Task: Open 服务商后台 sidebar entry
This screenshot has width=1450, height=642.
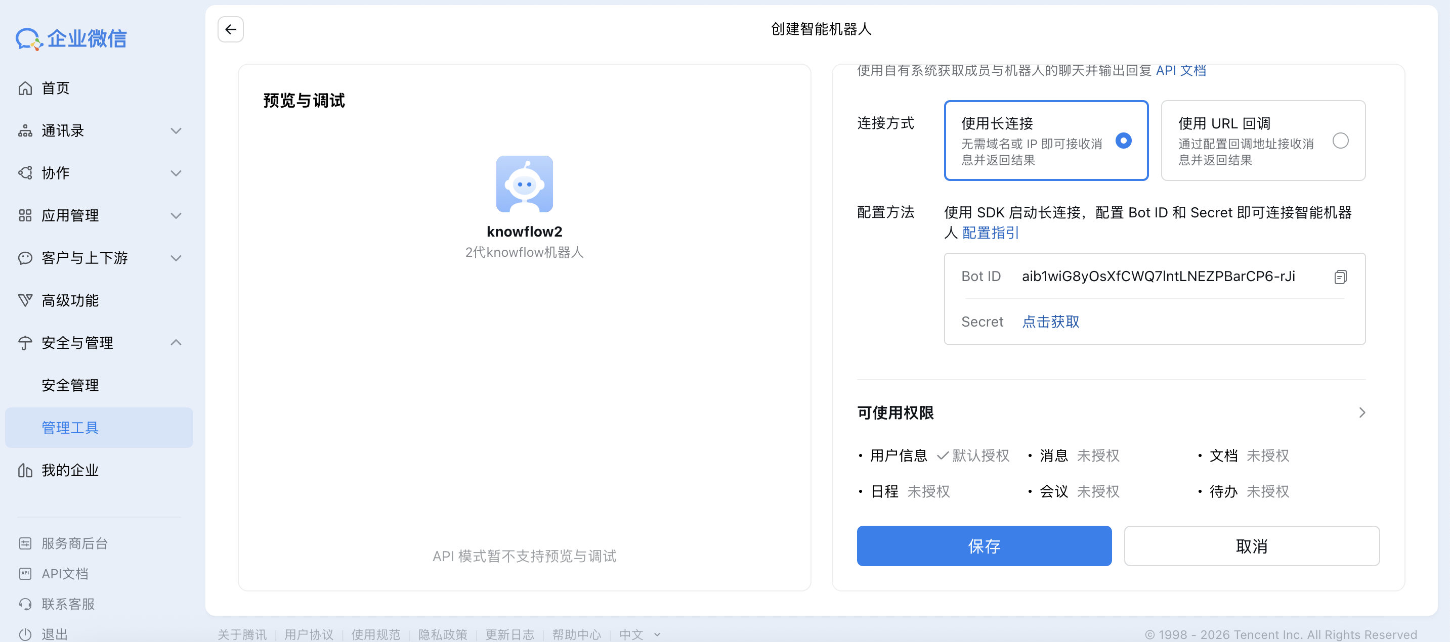Action: pos(74,543)
